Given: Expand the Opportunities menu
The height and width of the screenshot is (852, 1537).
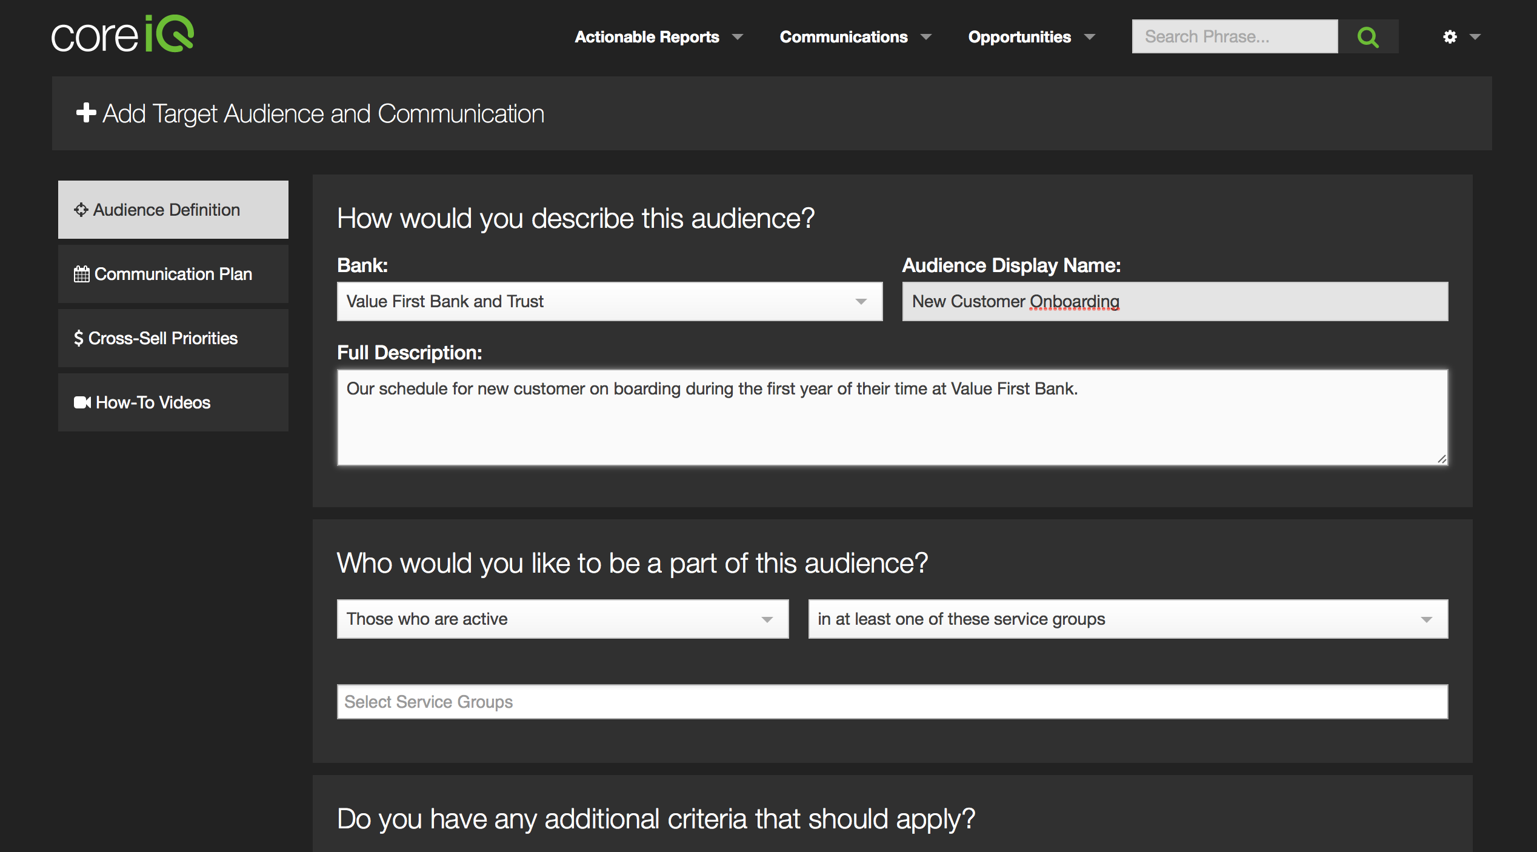Looking at the screenshot, I should pos(1031,37).
